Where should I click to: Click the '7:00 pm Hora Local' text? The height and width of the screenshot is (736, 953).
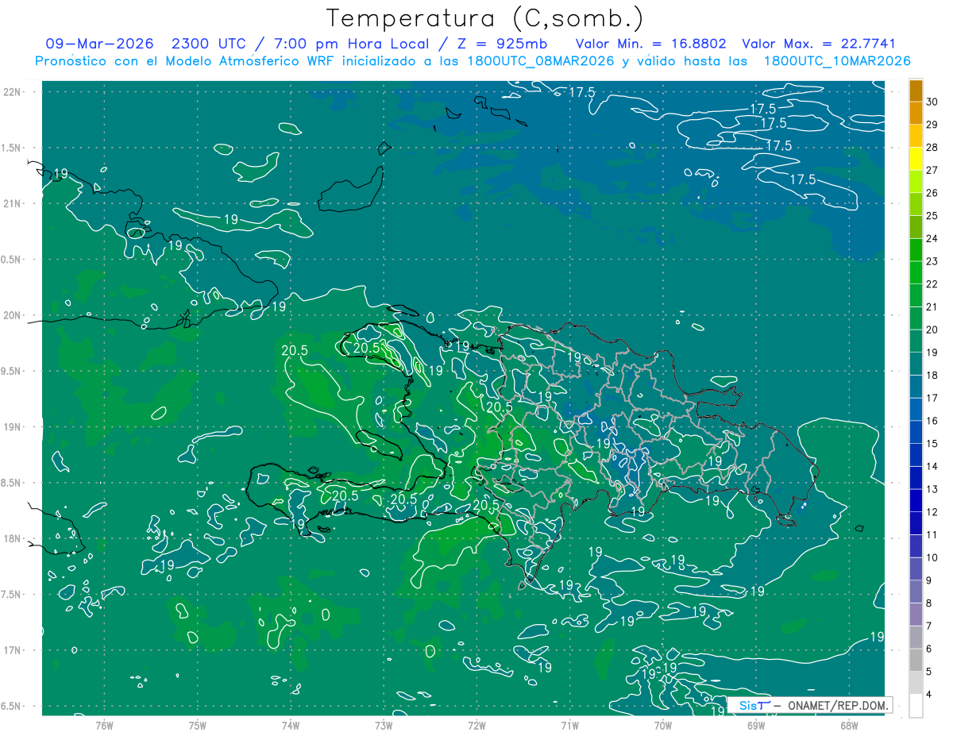tap(352, 44)
